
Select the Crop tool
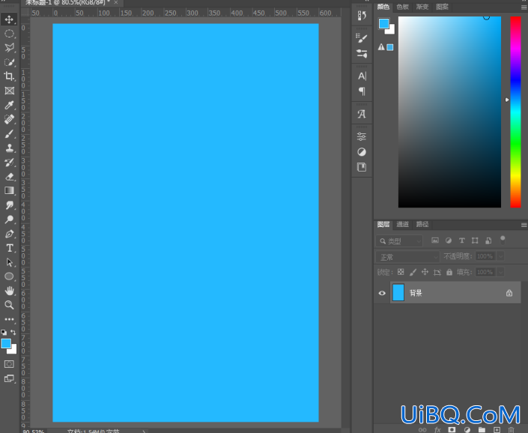pos(9,76)
